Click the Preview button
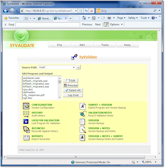This screenshot has height=168, width=165. tap(70, 86)
